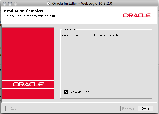Click the 'Installation Complete' heading
This screenshot has height=114, width=159.
pyautogui.click(x=23, y=11)
